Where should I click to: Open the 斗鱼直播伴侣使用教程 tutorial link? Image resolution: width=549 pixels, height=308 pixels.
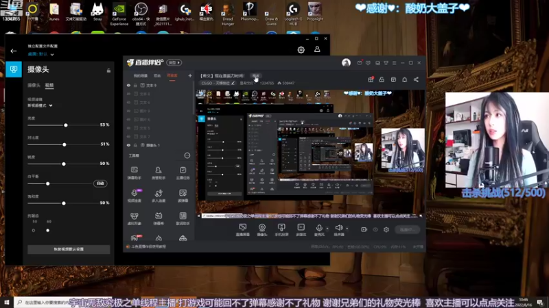[148, 246]
